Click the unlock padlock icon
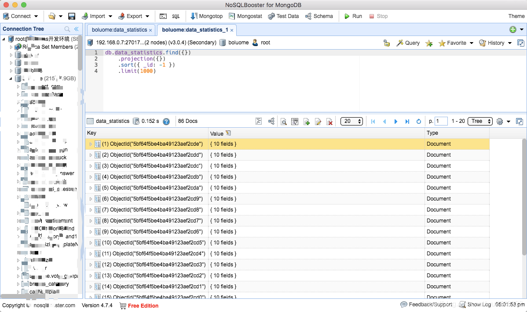This screenshot has height=312, width=527. click(387, 43)
